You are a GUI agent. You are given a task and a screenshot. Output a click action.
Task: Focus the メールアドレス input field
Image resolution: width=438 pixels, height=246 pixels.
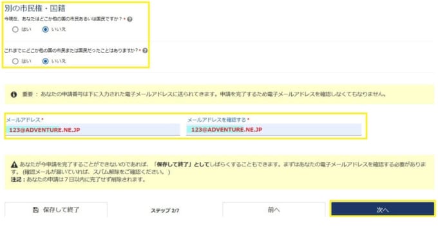93,130
